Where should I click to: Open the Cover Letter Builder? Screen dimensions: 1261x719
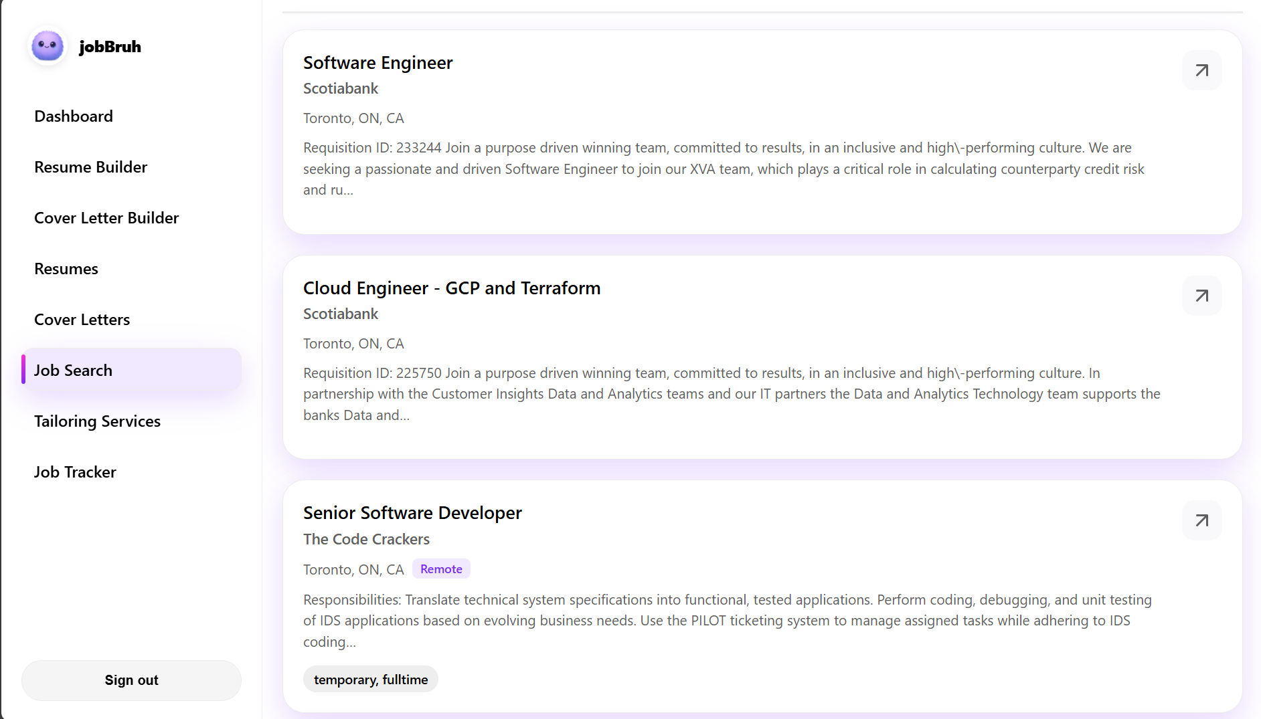[x=106, y=217]
